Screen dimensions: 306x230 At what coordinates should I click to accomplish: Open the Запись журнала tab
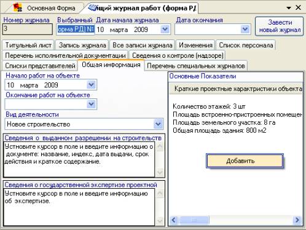pos(82,45)
